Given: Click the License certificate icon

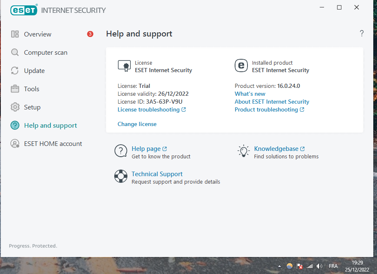Looking at the screenshot, I should [124, 66].
